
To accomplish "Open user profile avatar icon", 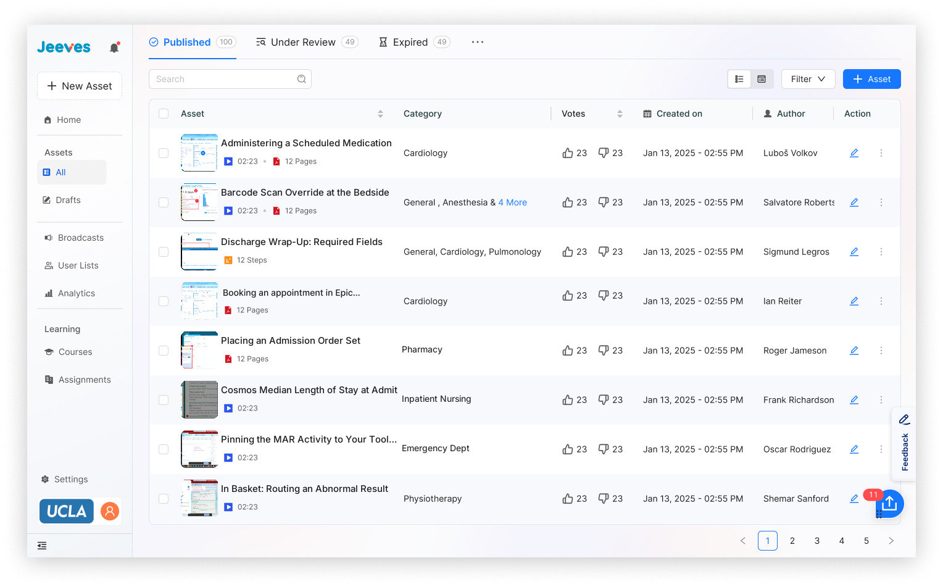I will coord(110,511).
